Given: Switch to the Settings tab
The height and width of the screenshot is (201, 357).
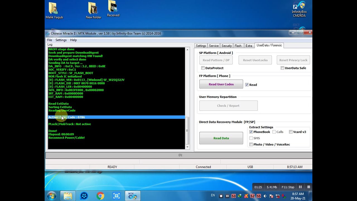Looking at the screenshot, I should pyautogui.click(x=201, y=46).
